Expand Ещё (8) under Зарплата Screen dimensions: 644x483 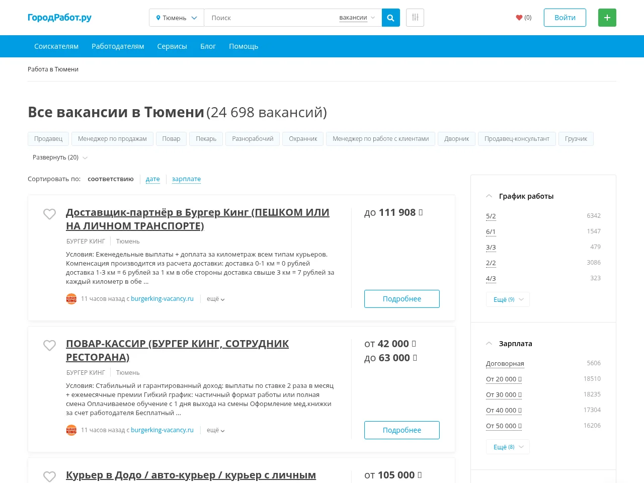click(x=508, y=447)
